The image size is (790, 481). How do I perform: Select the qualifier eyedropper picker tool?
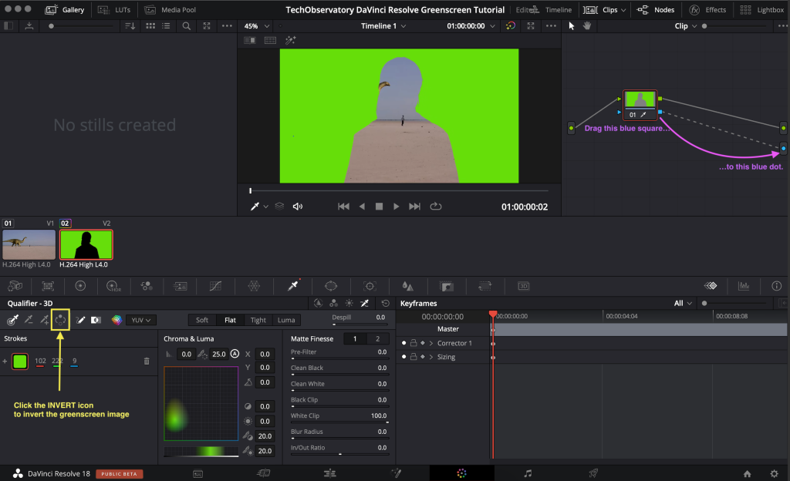click(13, 320)
